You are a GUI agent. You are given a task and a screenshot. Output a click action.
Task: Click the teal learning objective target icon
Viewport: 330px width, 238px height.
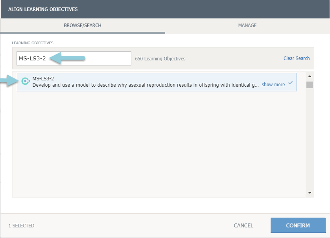[x=25, y=81]
